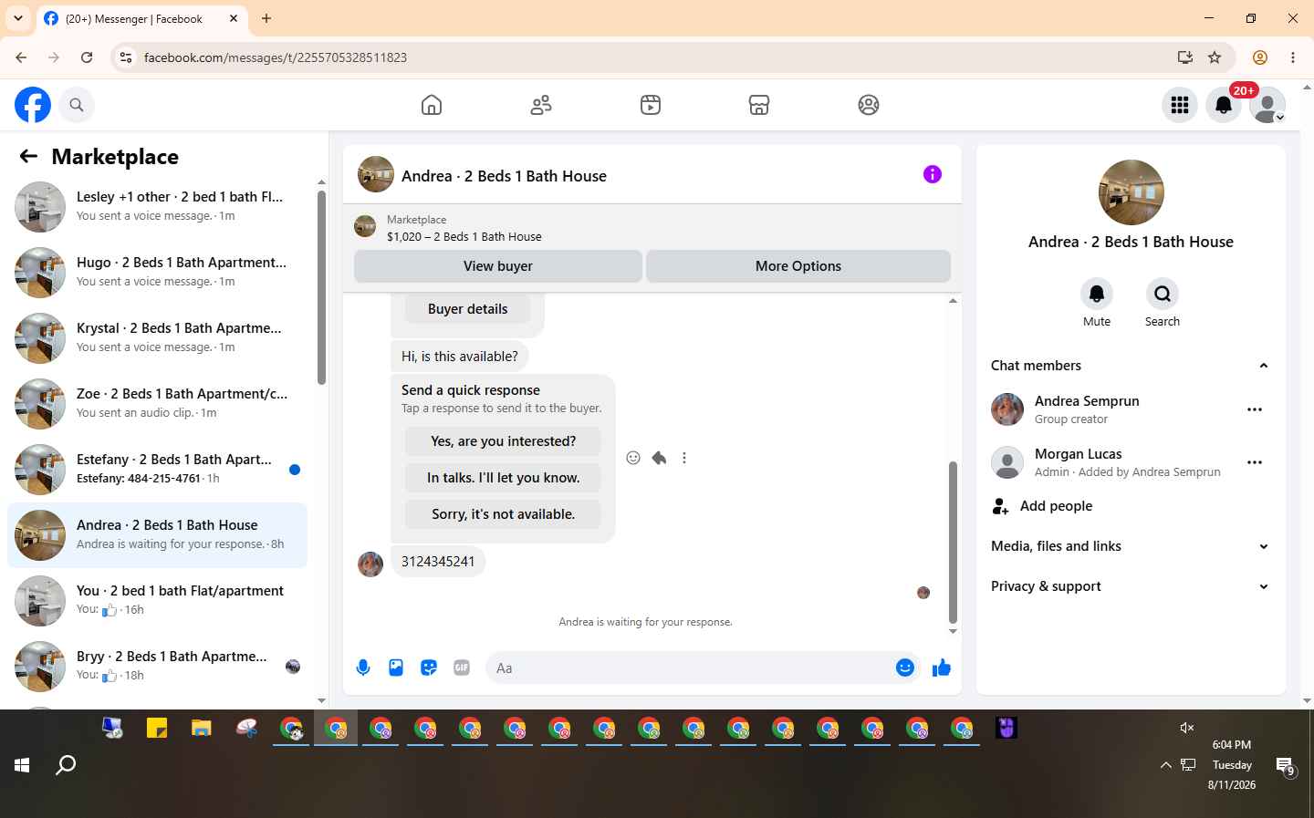Expand Privacy & support section
Viewport: 1314px width, 818px height.
pos(1131,586)
